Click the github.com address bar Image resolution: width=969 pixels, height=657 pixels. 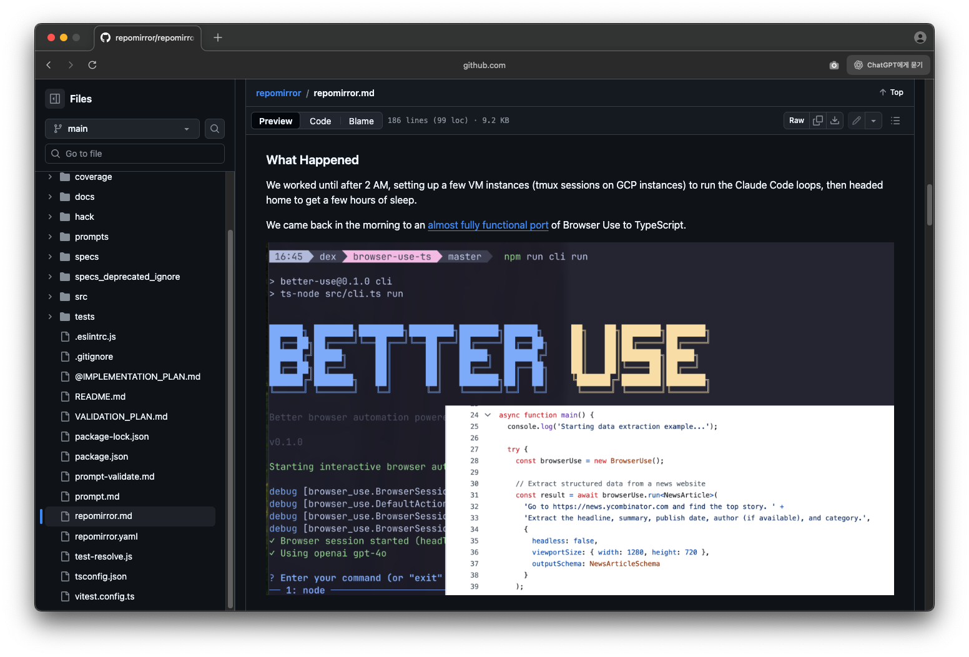click(x=484, y=65)
